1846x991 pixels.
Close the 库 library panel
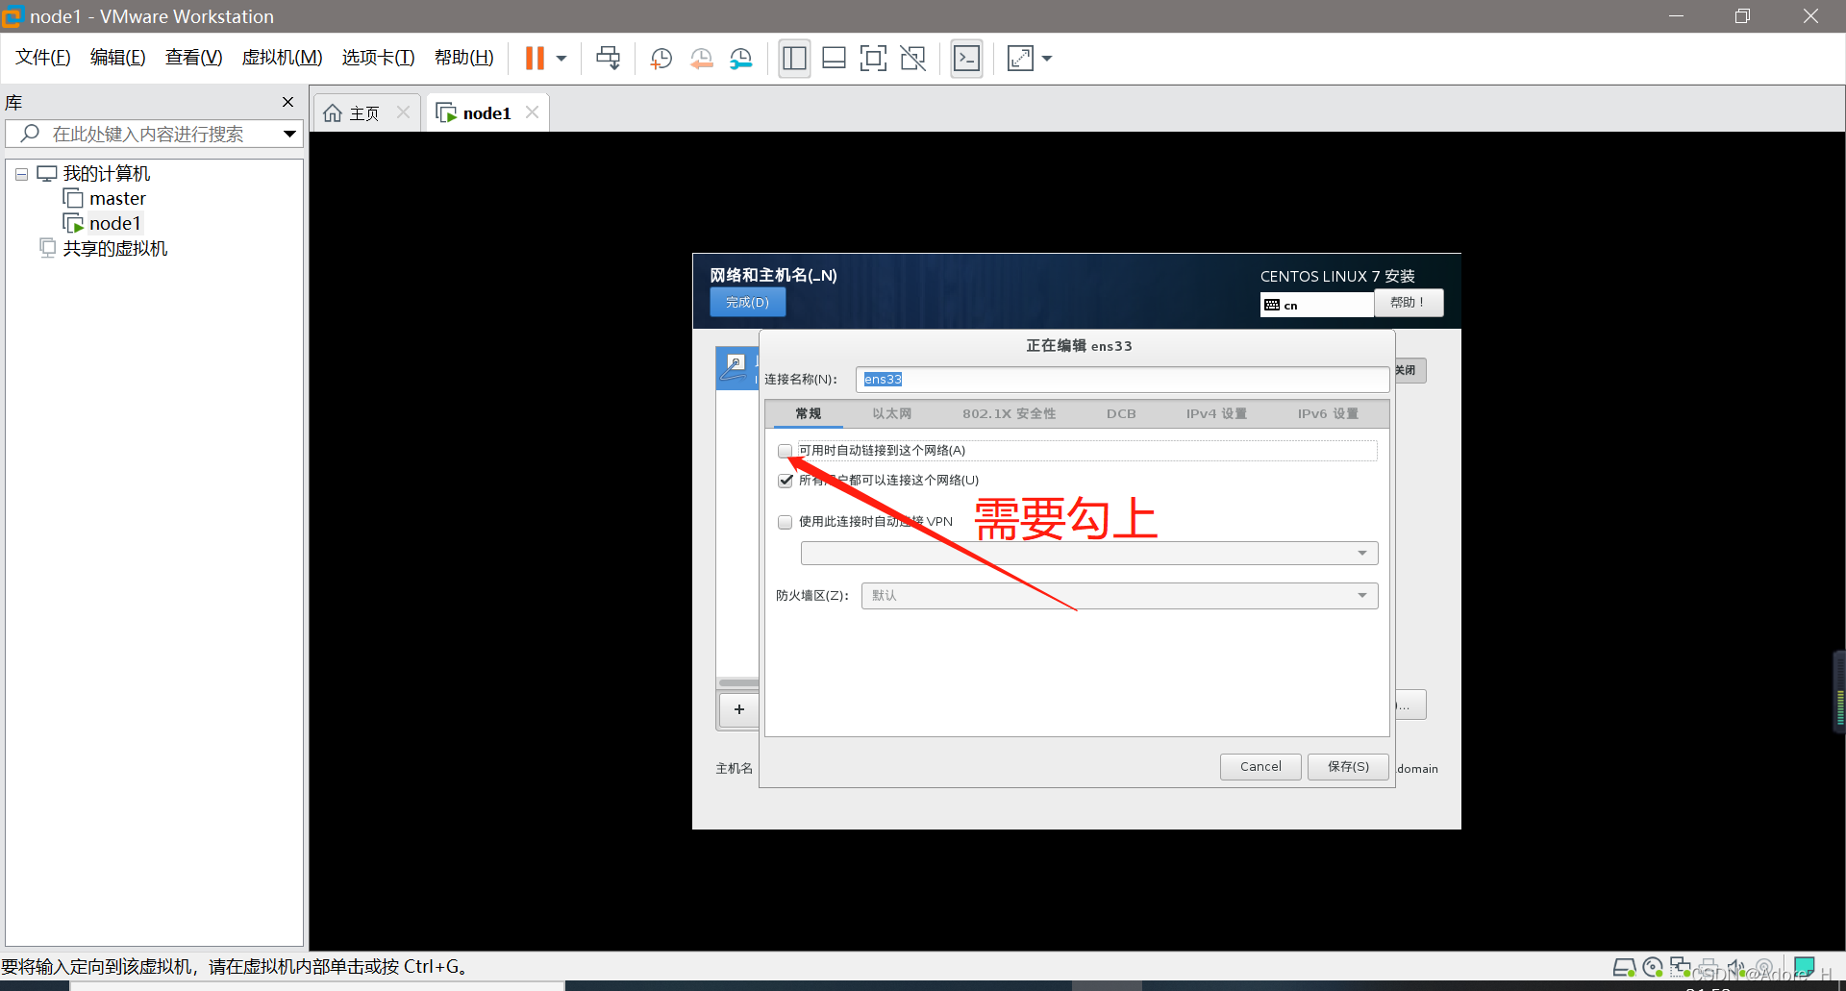tap(287, 102)
